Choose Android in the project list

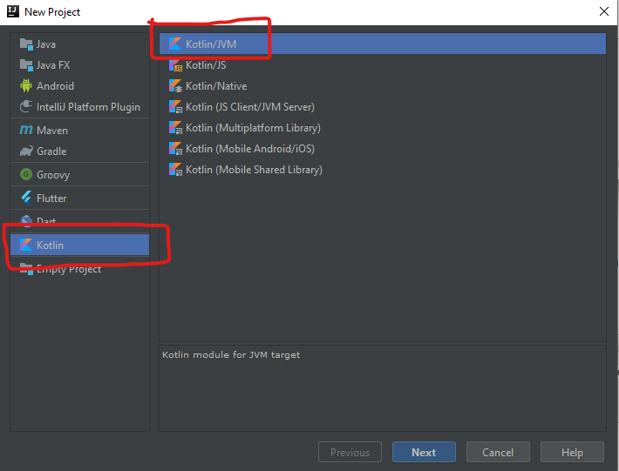[79, 86]
